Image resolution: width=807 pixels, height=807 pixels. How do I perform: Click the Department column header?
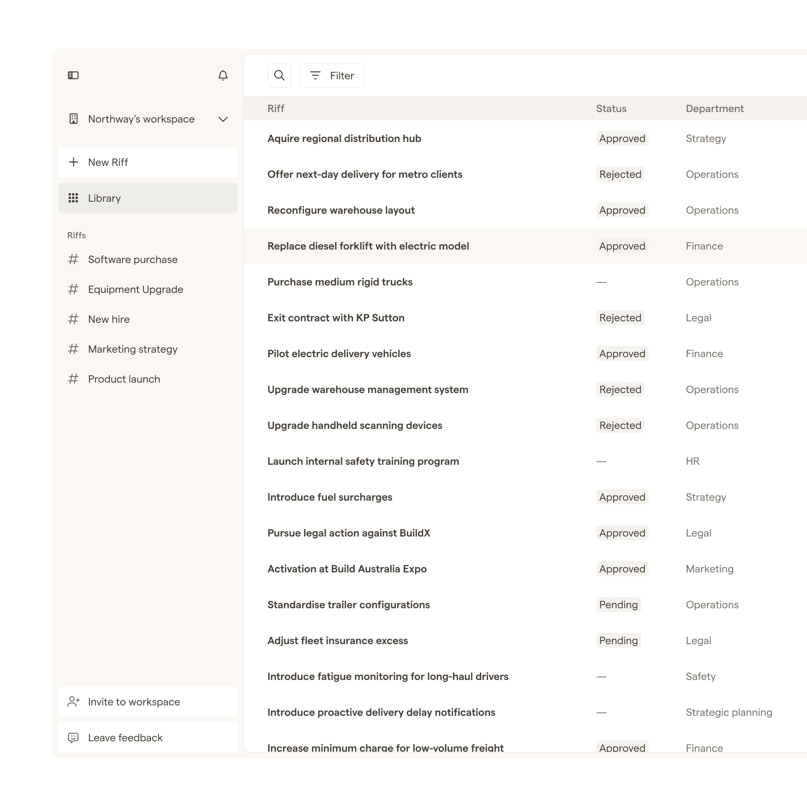pyautogui.click(x=714, y=109)
